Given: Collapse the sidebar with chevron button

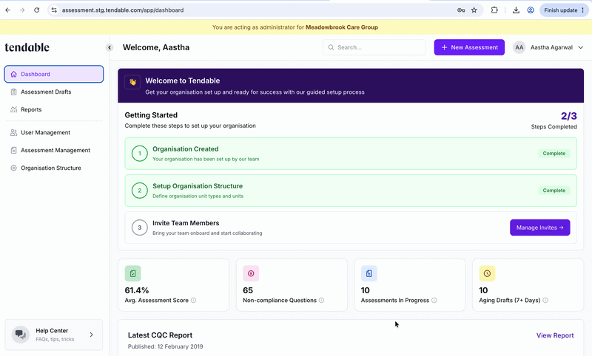Looking at the screenshot, I should click(109, 47).
